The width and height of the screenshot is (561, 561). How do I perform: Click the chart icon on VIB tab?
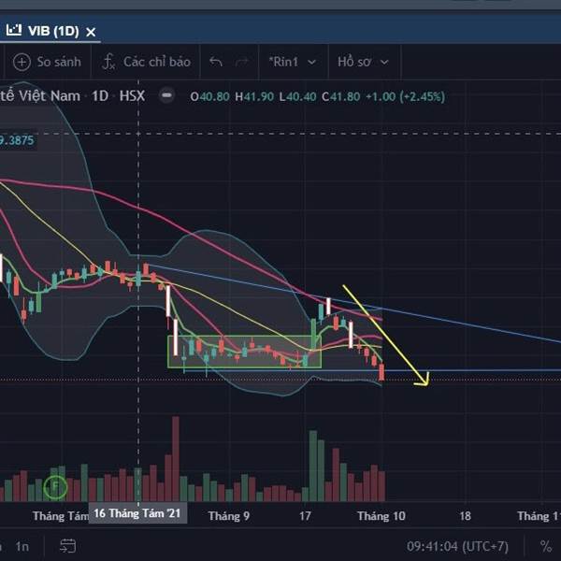click(14, 30)
